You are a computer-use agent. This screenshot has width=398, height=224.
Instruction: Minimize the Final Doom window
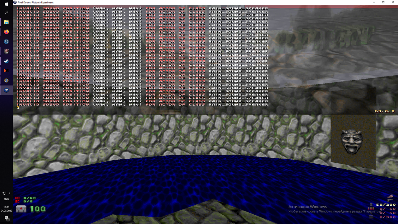[374, 2]
